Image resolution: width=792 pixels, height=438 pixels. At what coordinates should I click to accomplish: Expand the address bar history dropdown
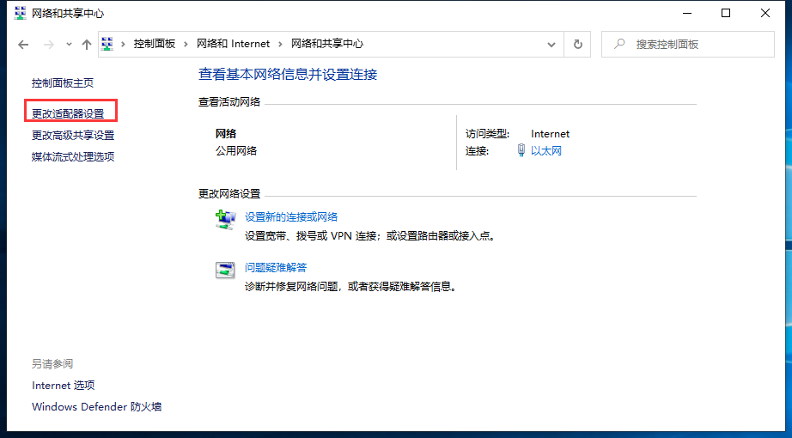(552, 44)
